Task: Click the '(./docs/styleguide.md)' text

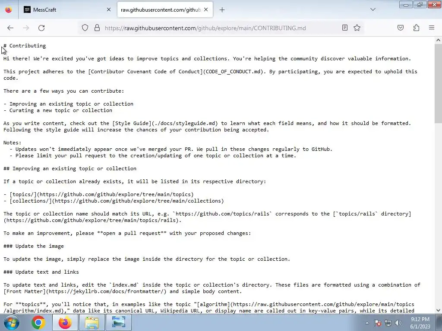Action: 185,123
